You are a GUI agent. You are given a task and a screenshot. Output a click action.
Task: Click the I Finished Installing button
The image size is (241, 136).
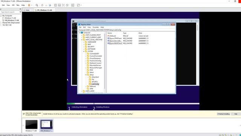[x=223, y=114]
